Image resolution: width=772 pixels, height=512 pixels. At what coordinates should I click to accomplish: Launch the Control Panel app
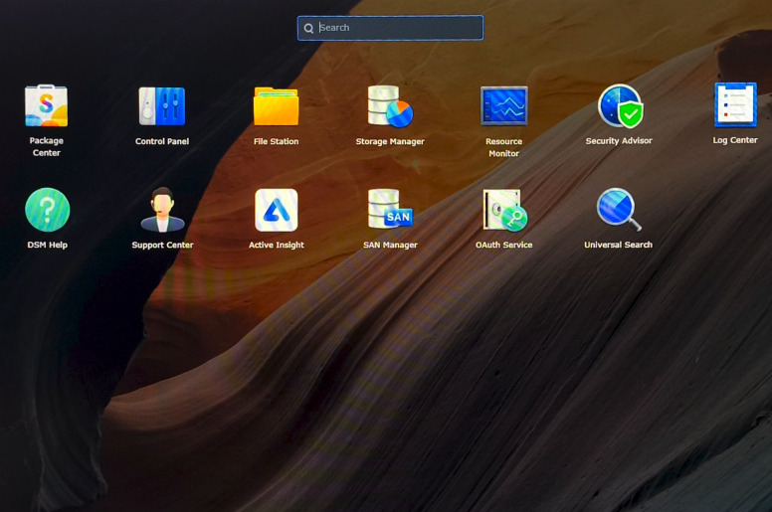pos(162,106)
